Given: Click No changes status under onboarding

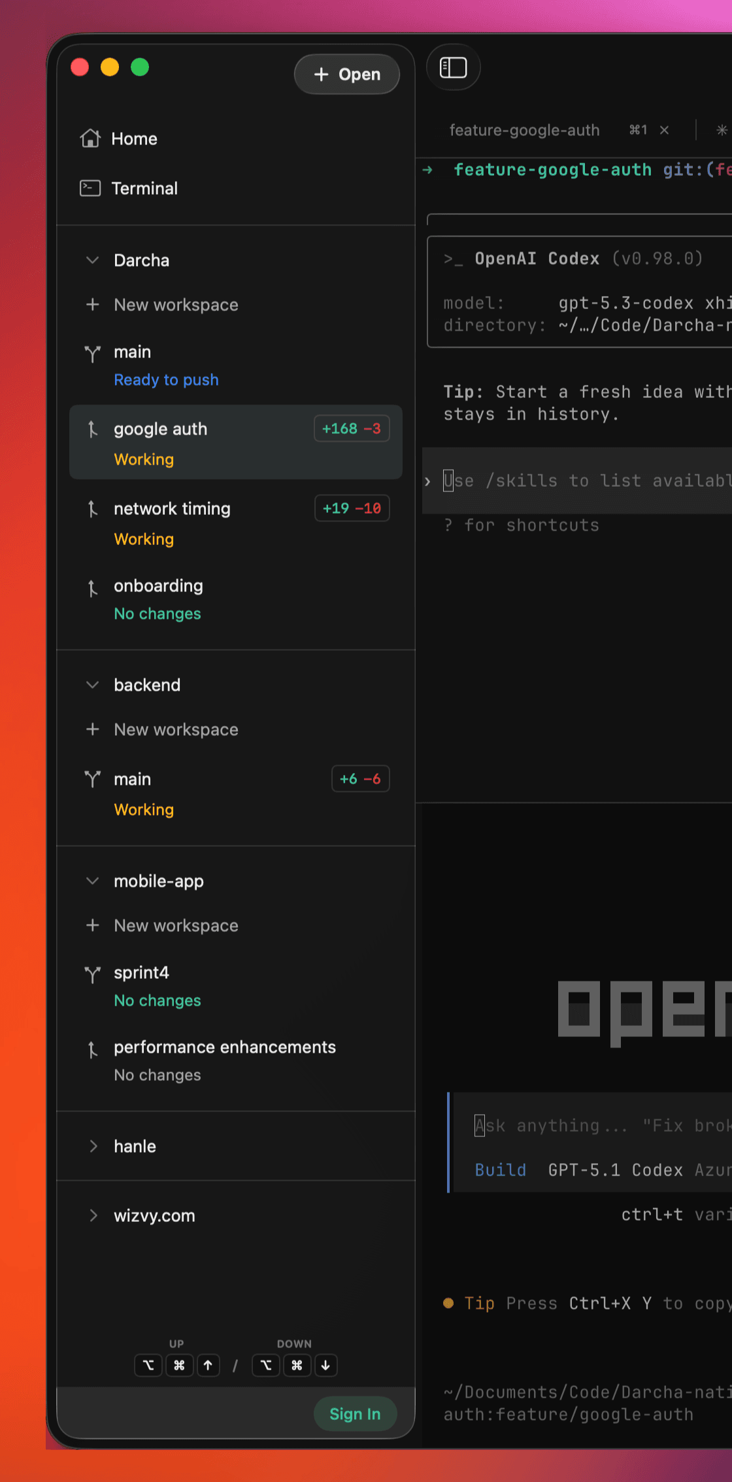Looking at the screenshot, I should click(158, 614).
